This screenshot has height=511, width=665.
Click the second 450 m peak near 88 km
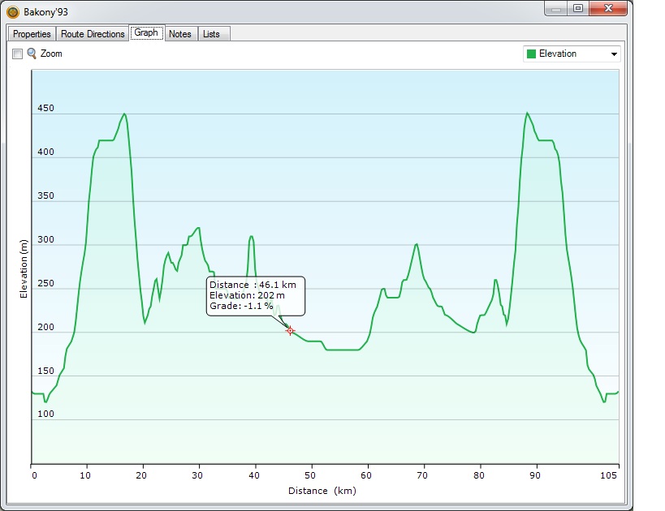pyautogui.click(x=527, y=114)
